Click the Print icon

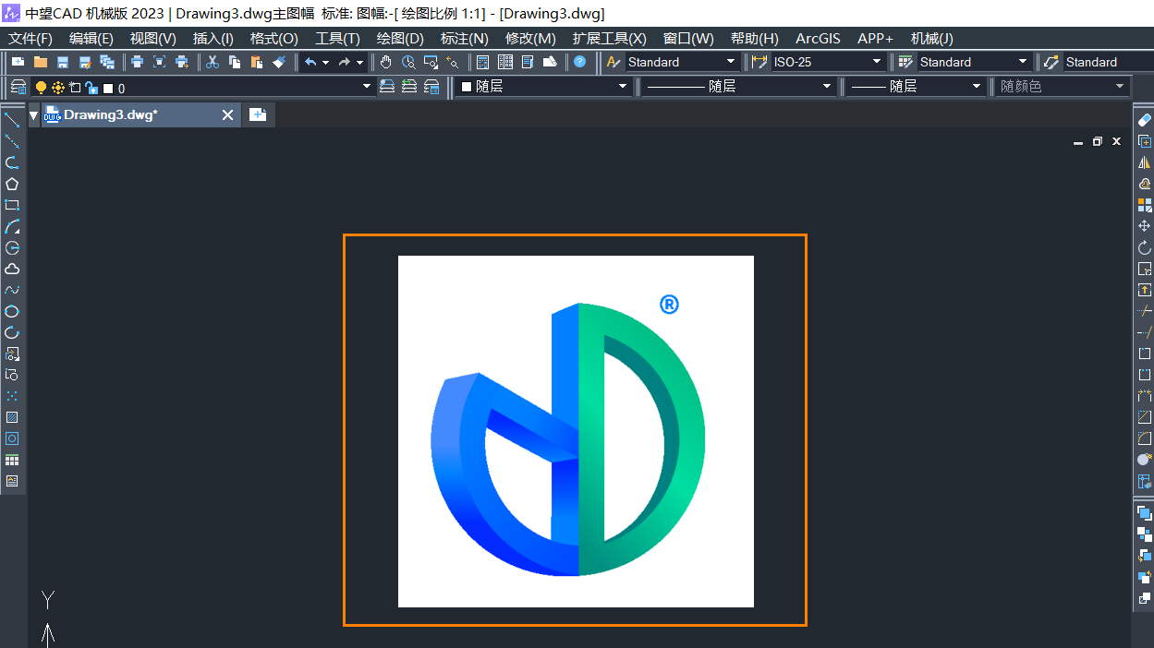[x=137, y=62]
